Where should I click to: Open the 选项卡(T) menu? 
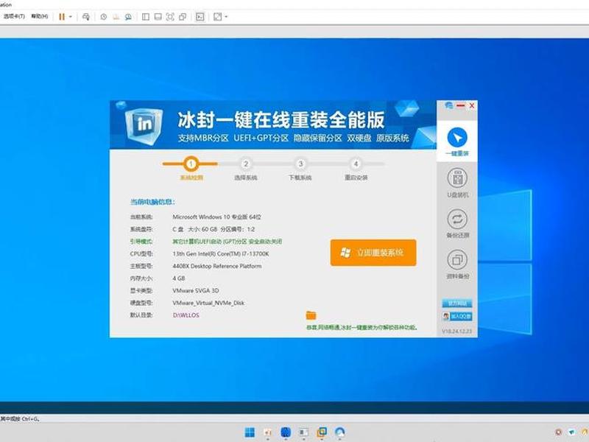click(14, 16)
